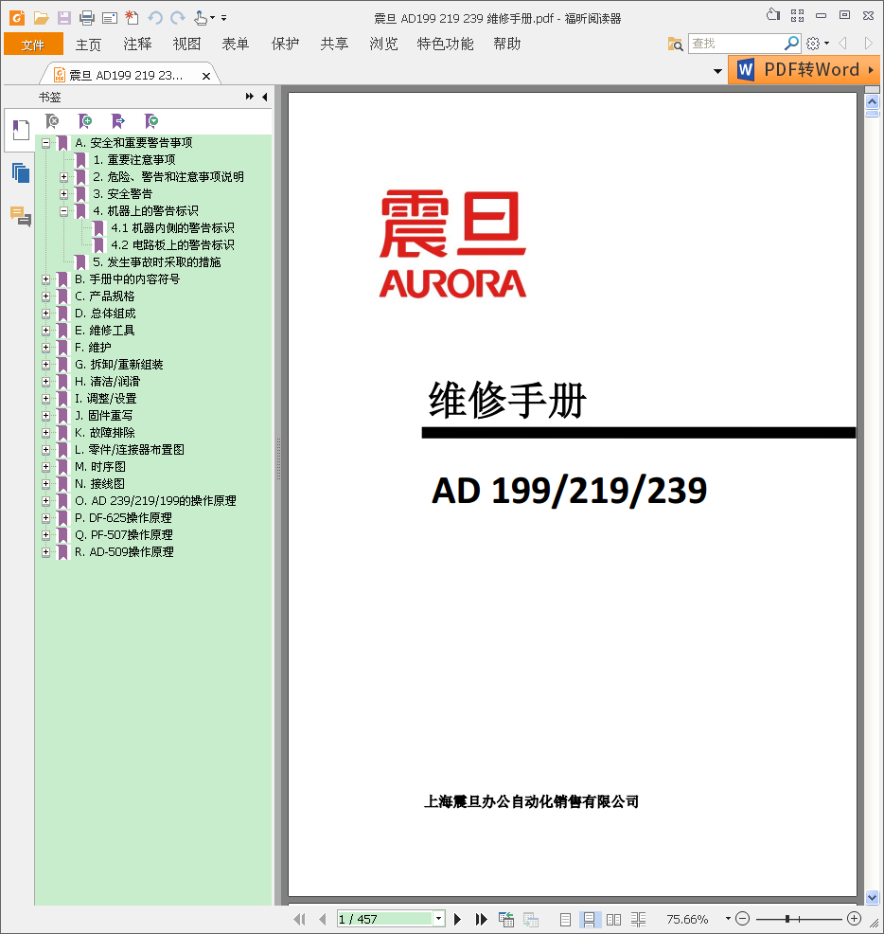The width and height of the screenshot is (884, 934).
Task: Open the pages thumbnail sidebar icon
Action: [20, 172]
